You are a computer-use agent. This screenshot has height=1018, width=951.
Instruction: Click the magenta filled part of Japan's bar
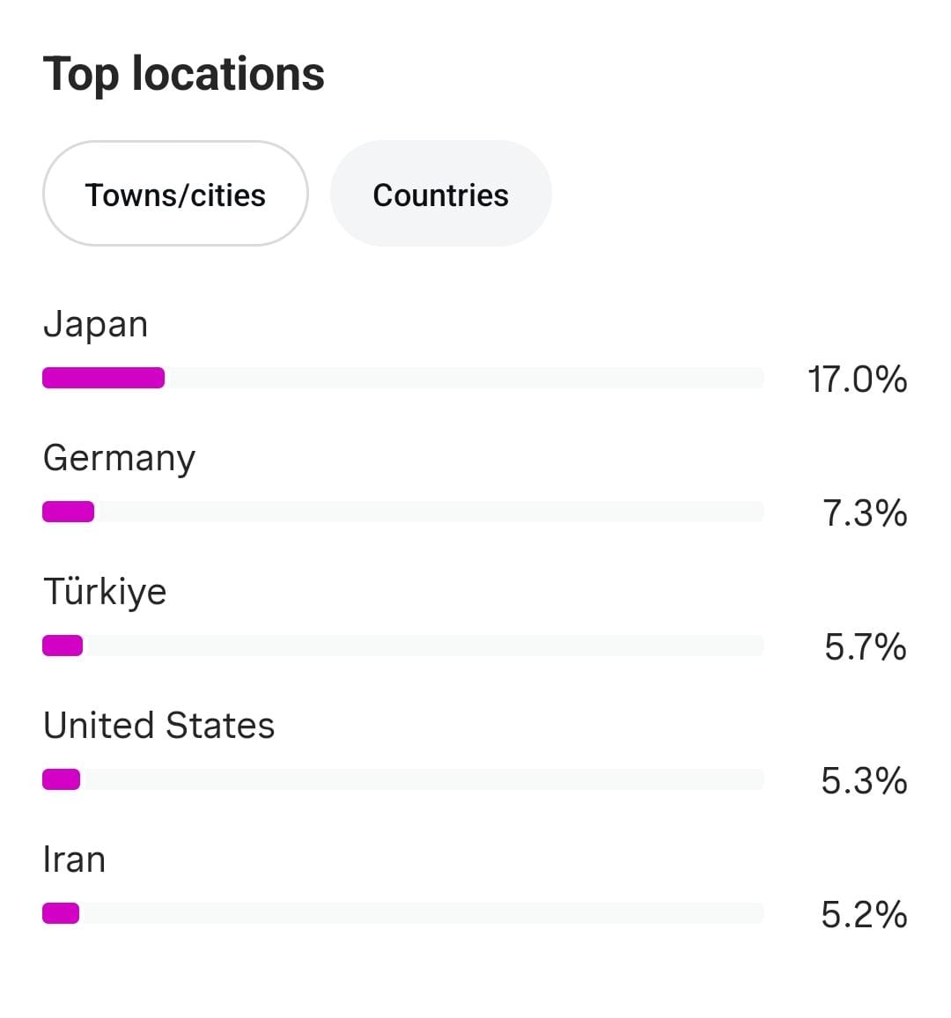tap(103, 378)
